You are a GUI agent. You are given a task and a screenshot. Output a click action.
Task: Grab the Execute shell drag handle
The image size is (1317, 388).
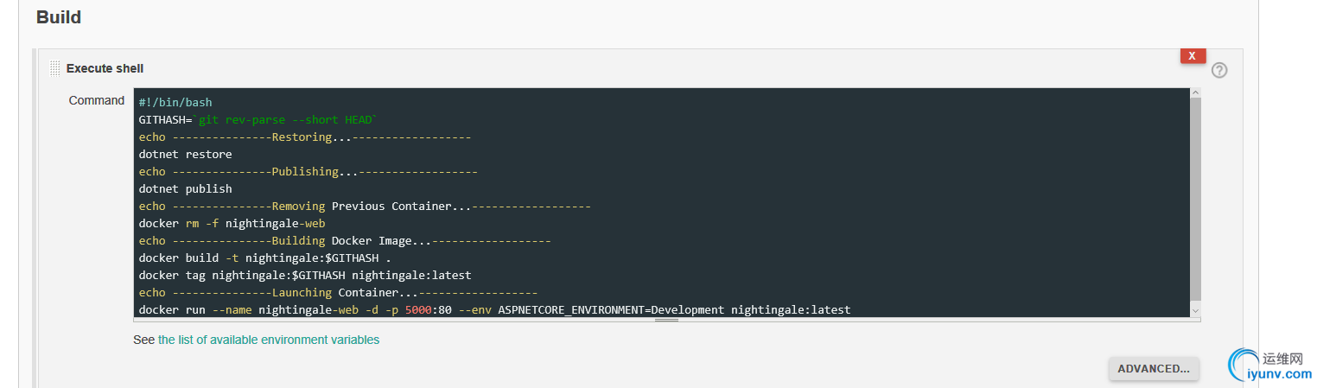point(55,68)
